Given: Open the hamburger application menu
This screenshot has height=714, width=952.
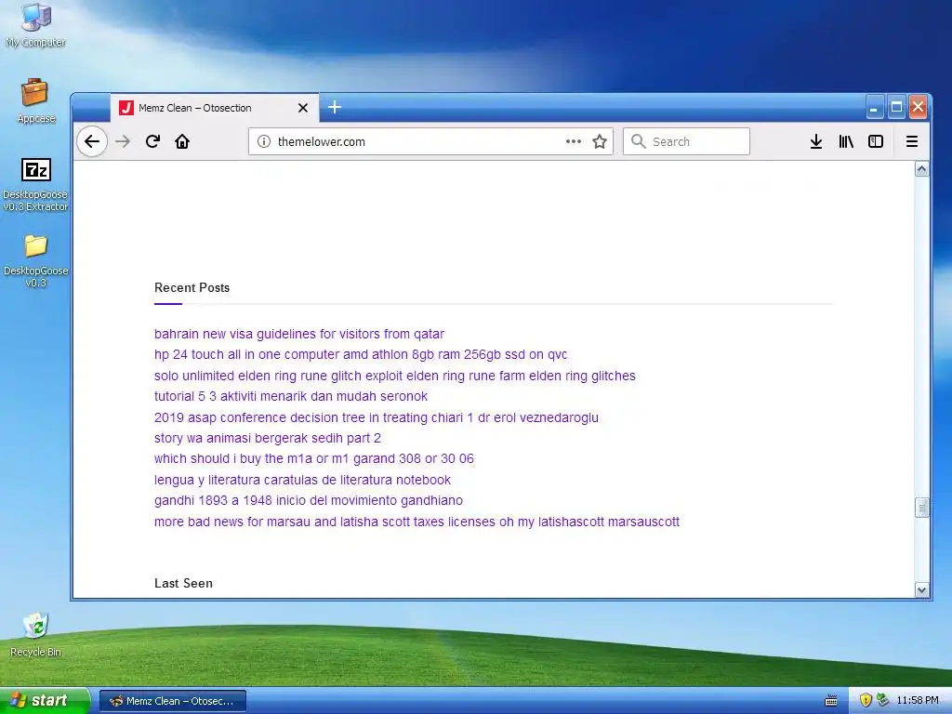Looking at the screenshot, I should coord(912,141).
